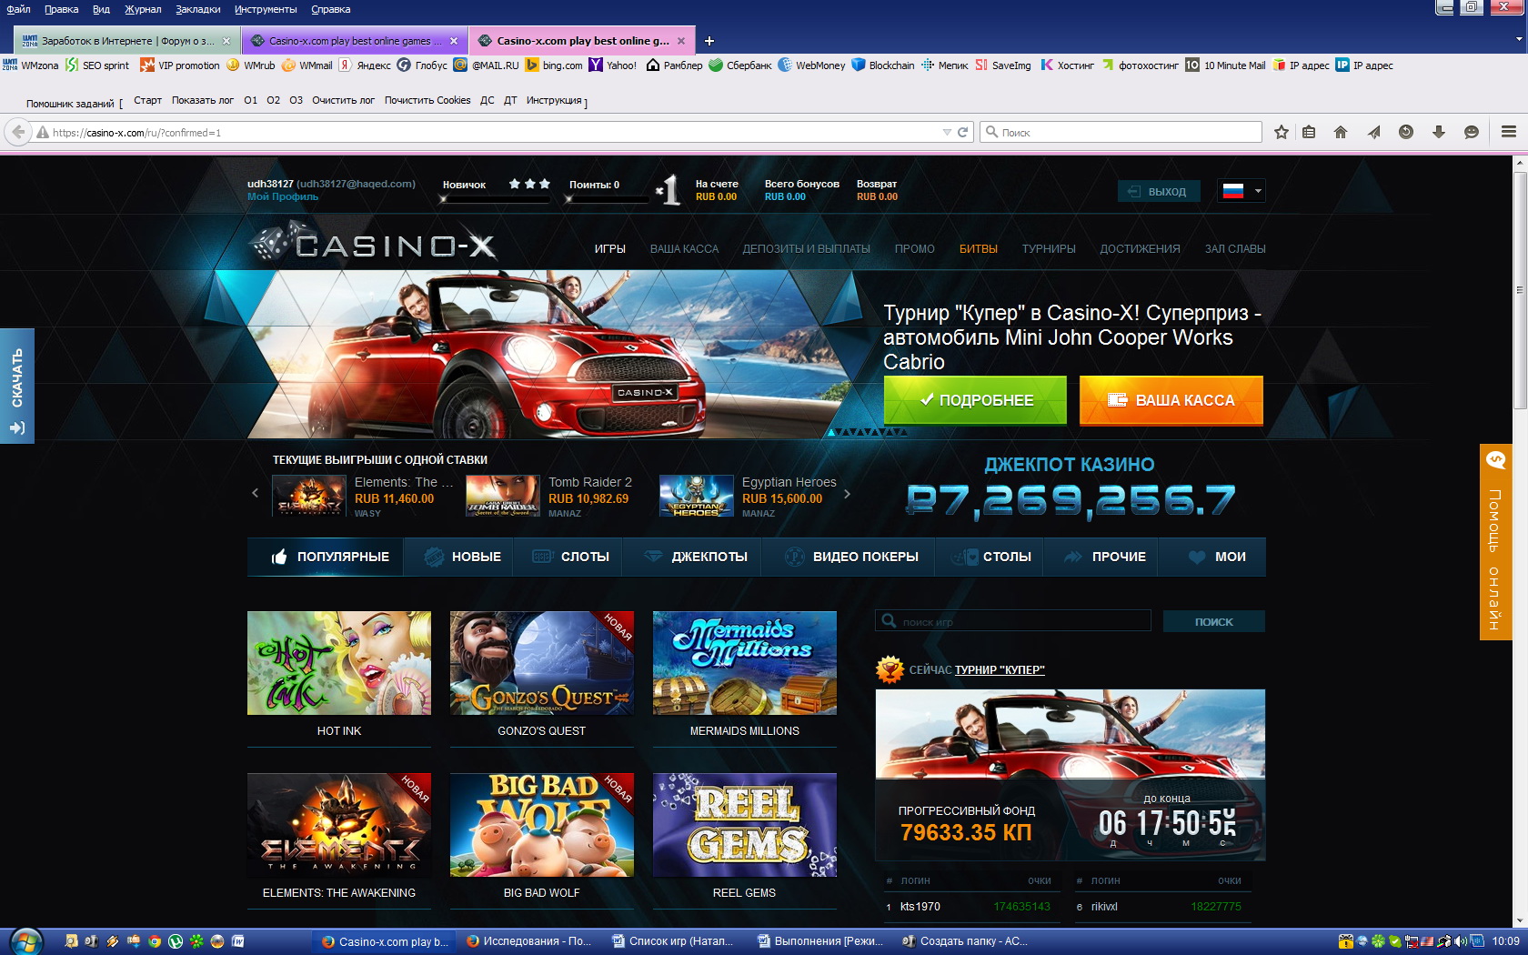The height and width of the screenshot is (955, 1528).
Task: Open the Сбербанк bookmark
Action: pyautogui.click(x=740, y=65)
